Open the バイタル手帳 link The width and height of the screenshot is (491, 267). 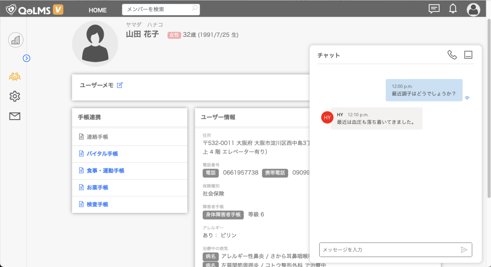click(x=102, y=154)
